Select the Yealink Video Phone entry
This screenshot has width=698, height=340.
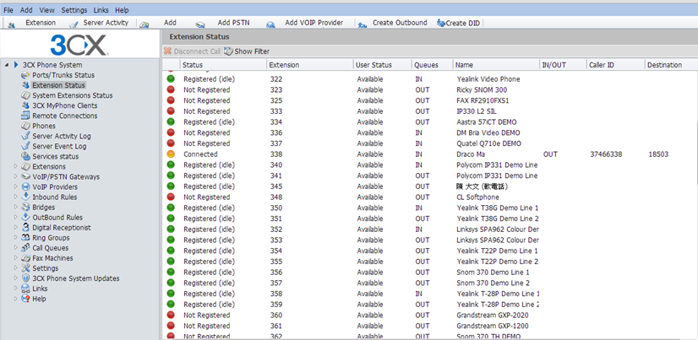point(488,79)
